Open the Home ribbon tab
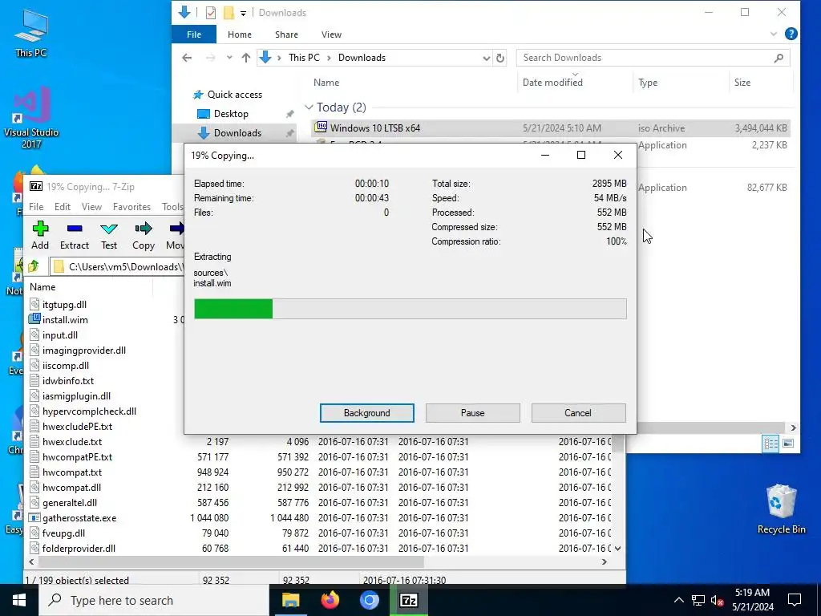The image size is (821, 616). (239, 34)
